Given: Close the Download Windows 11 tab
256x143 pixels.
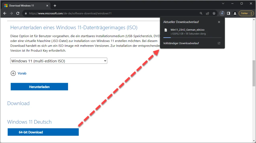Looking at the screenshot, I should point(47,6).
